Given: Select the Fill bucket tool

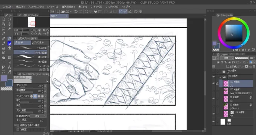Looking at the screenshot, I should click(3, 58).
